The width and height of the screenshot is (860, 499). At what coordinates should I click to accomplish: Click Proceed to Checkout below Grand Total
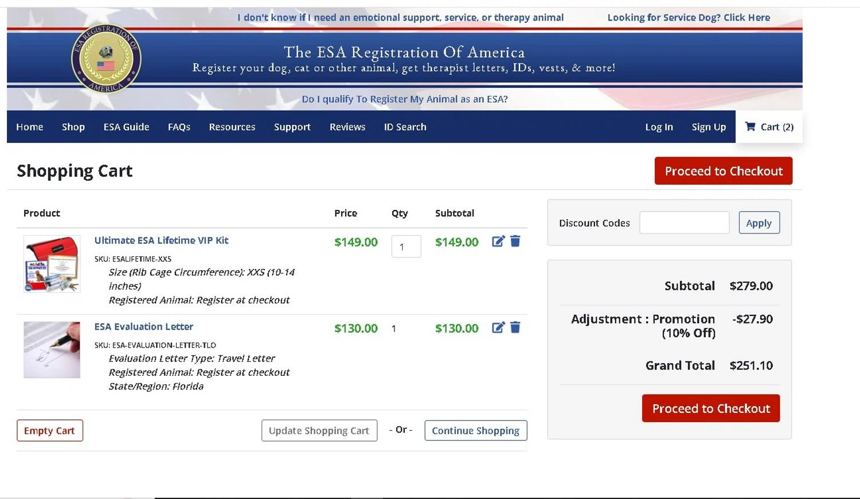click(711, 408)
